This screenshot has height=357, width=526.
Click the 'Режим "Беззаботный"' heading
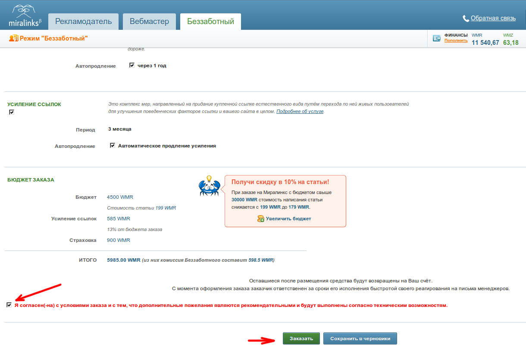[x=54, y=38]
